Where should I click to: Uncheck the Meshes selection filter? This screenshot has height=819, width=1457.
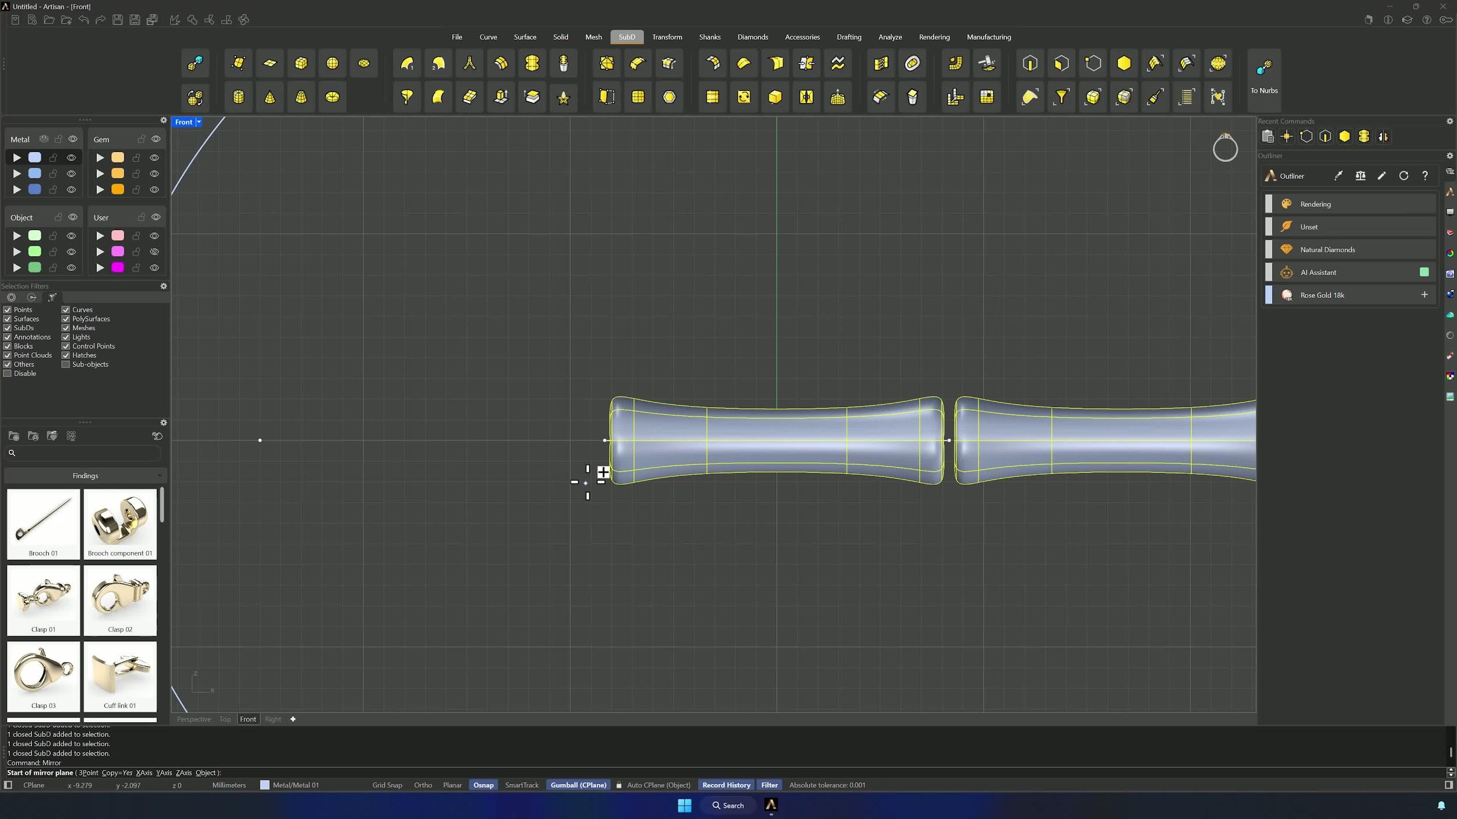pos(66,328)
